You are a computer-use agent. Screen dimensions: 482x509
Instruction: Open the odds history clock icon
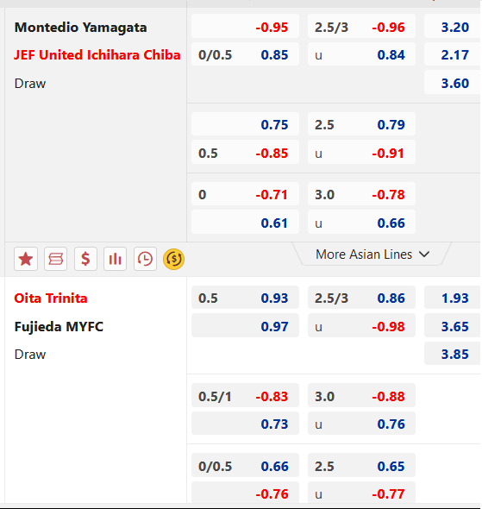(x=145, y=259)
